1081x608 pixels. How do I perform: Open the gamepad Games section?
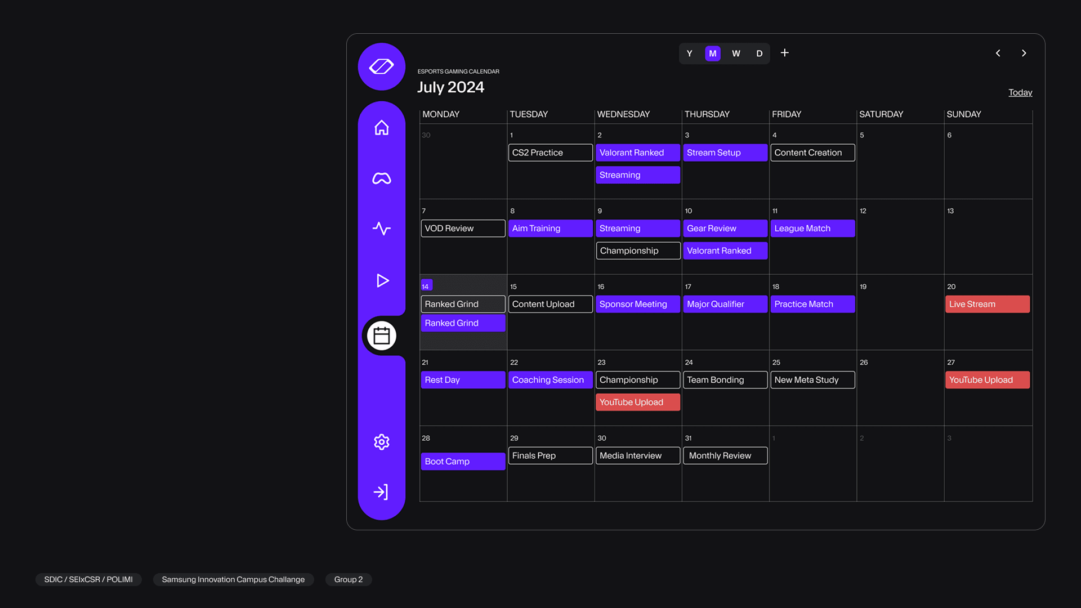click(381, 178)
